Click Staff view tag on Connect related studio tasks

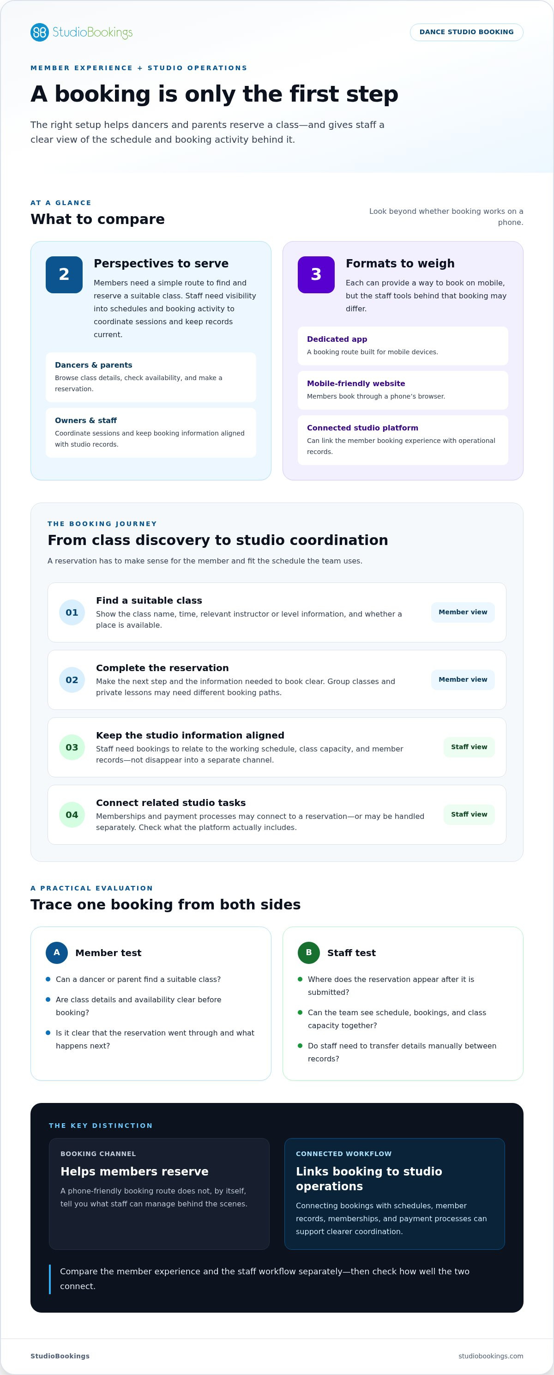469,815
